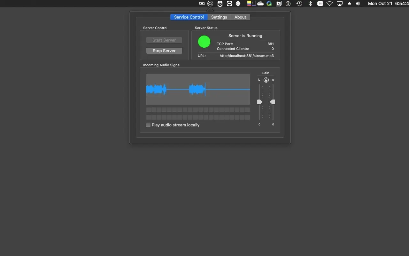Viewport: 409px width, 256px height.
Task: Click the keyboard viewer icon in menu bar
Action: (x=320, y=4)
